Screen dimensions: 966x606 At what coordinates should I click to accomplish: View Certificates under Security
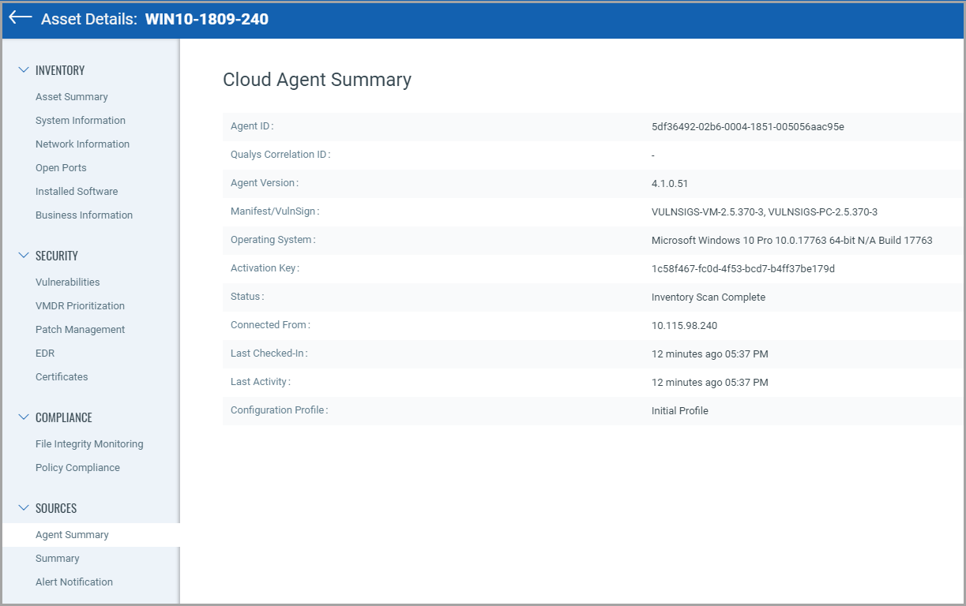click(62, 377)
